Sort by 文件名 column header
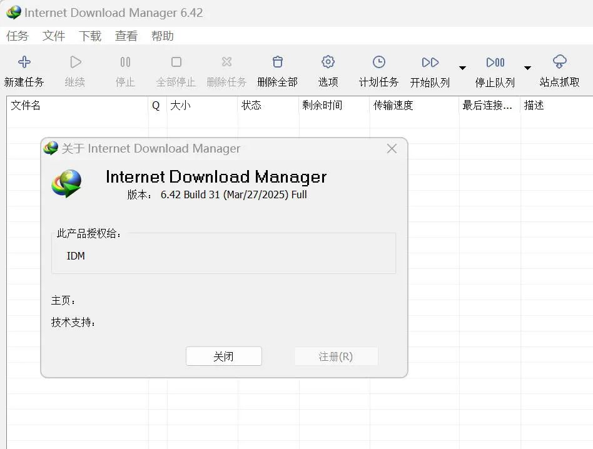The height and width of the screenshot is (449, 593). click(x=78, y=105)
